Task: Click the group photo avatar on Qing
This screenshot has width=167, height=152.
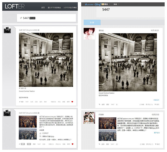Action: (89, 118)
